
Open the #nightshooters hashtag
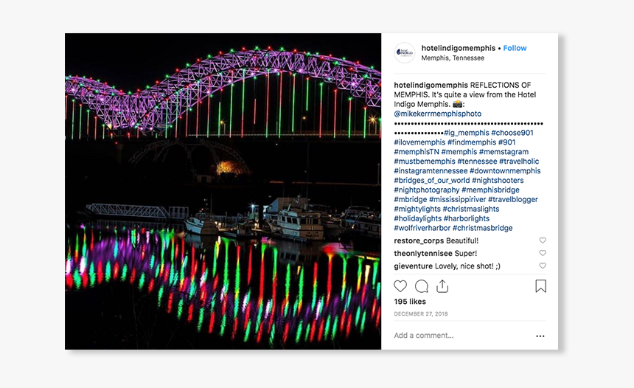pyautogui.click(x=498, y=181)
